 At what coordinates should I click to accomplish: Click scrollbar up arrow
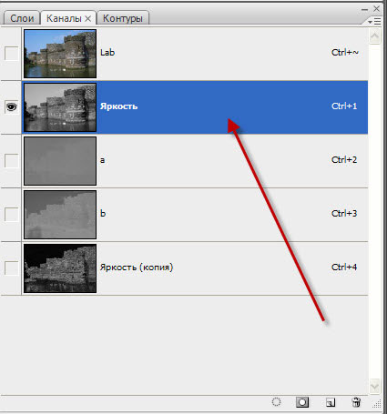[x=374, y=37]
